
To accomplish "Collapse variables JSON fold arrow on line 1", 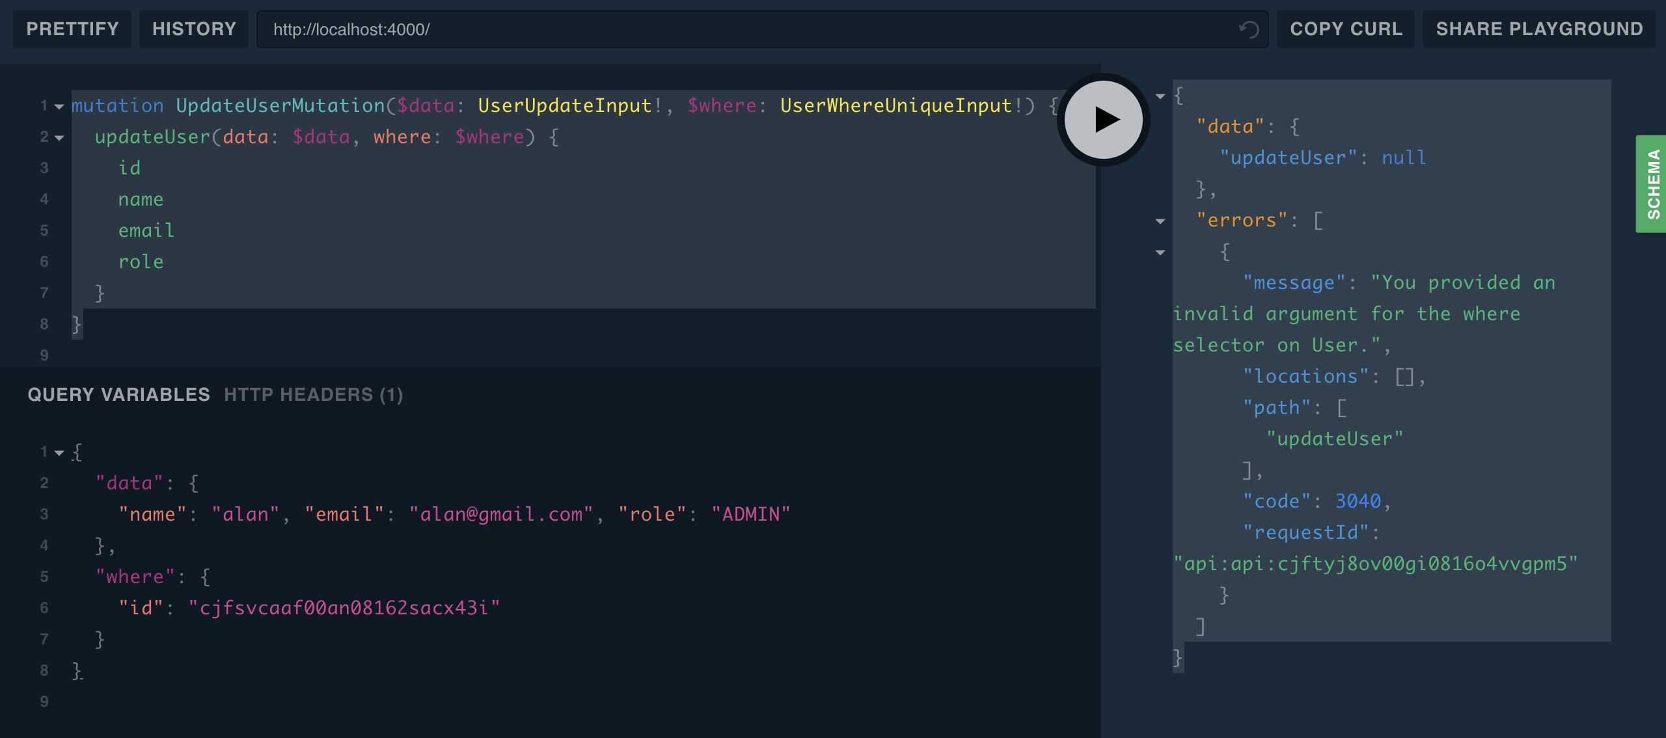I will [x=59, y=453].
